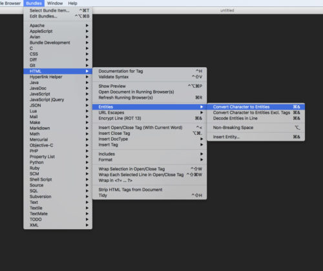Open Edit Bundles… from Bundles menu
The height and width of the screenshot is (271, 323).
point(57,16)
